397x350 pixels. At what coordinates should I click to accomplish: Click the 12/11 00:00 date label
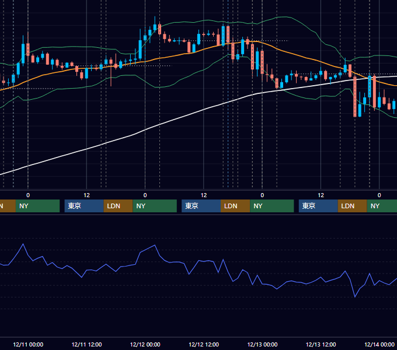(x=28, y=344)
